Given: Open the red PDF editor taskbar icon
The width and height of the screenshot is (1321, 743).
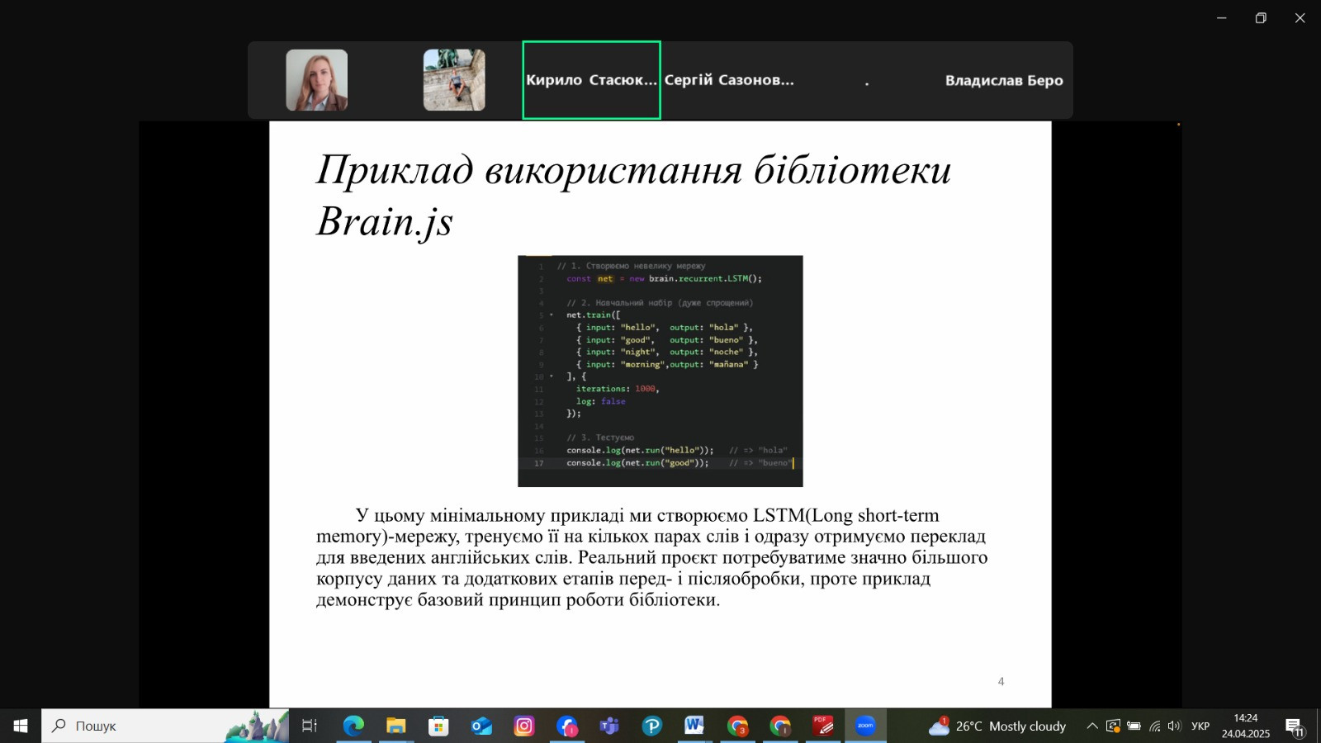Looking at the screenshot, I should [x=823, y=726].
